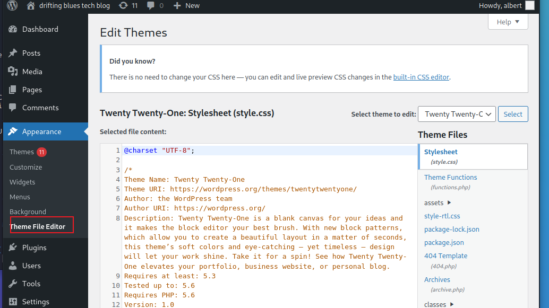This screenshot has width=549, height=308.
Task: Click the Posts pushpin icon
Action: pyautogui.click(x=13, y=53)
